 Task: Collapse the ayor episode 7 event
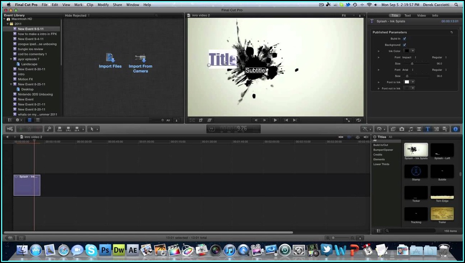(x=11, y=59)
